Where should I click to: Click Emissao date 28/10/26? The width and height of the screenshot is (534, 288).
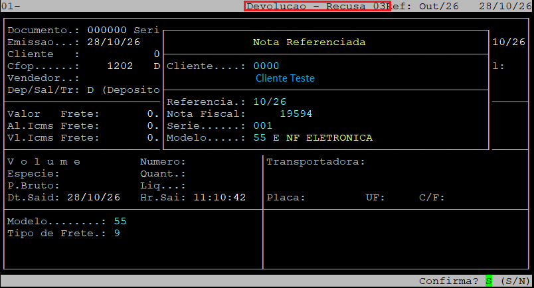coord(114,42)
